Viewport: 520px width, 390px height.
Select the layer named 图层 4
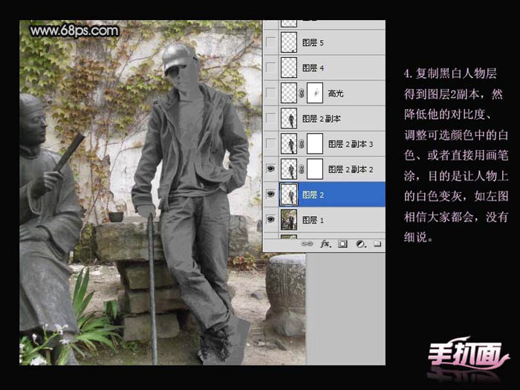click(313, 68)
